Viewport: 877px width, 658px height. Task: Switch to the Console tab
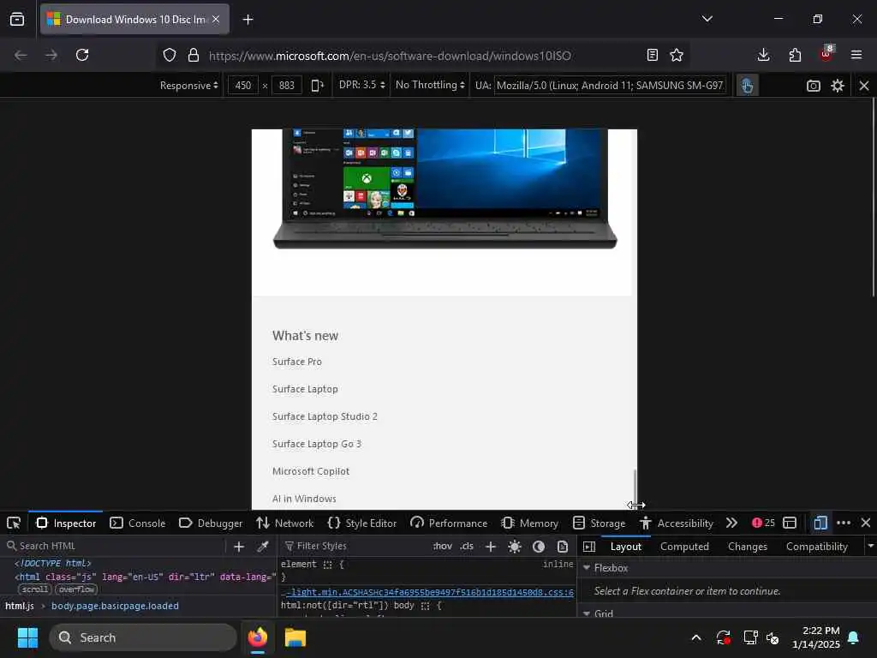pyautogui.click(x=138, y=523)
